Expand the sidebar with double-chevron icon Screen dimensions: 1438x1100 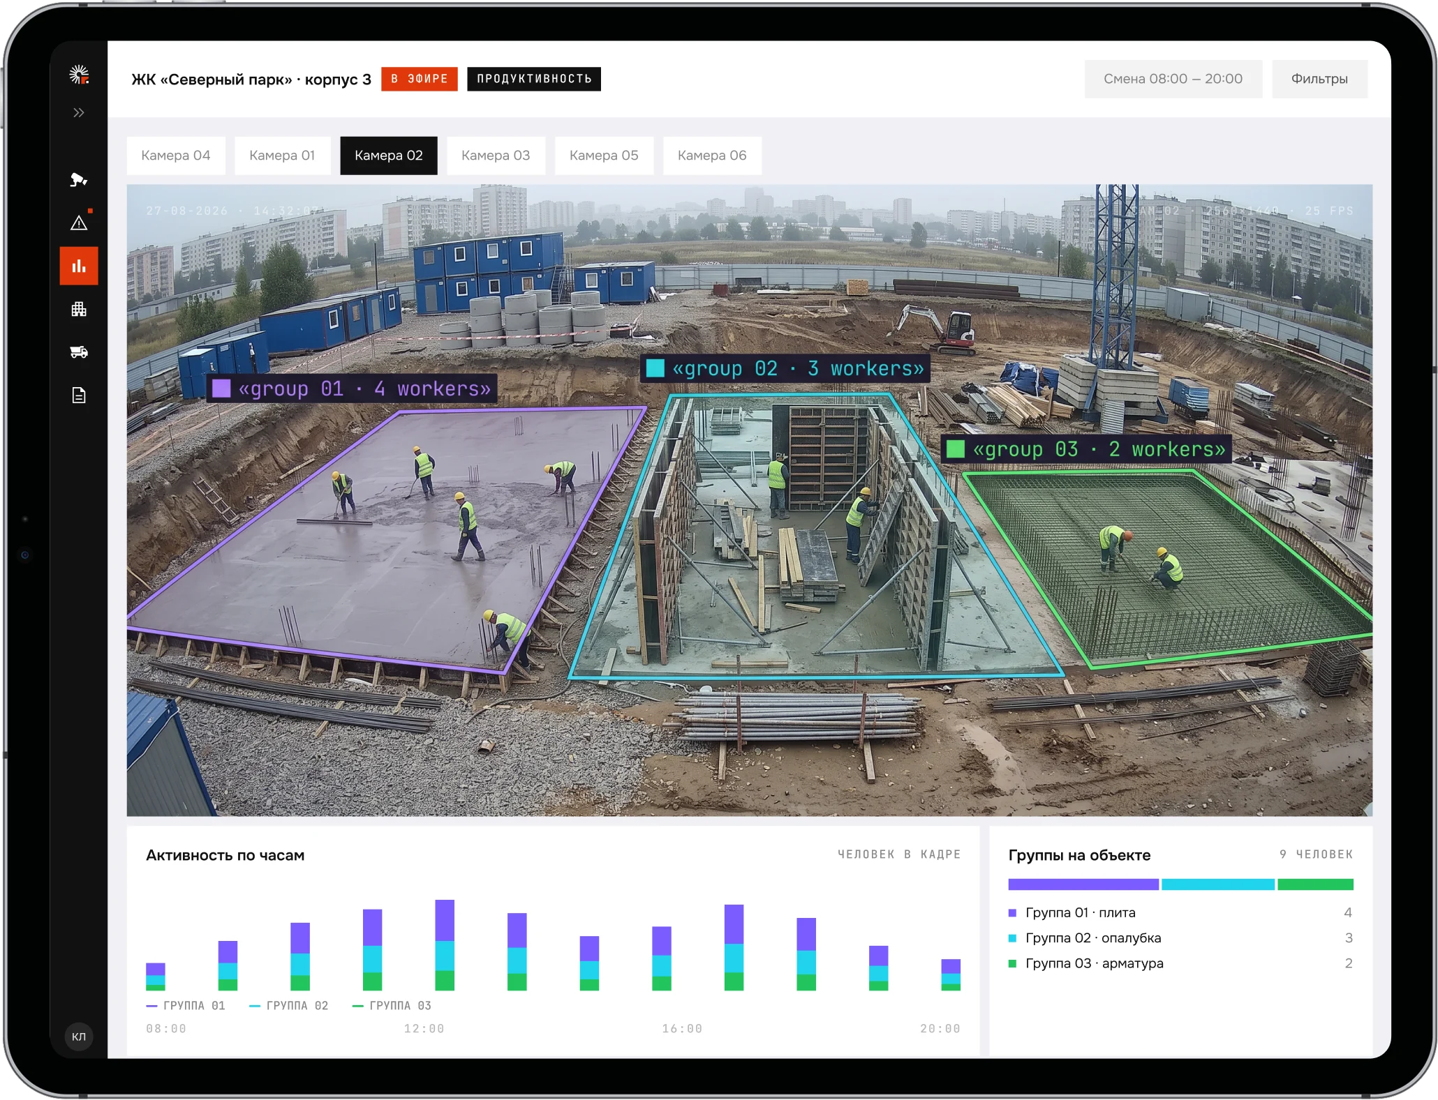[79, 112]
